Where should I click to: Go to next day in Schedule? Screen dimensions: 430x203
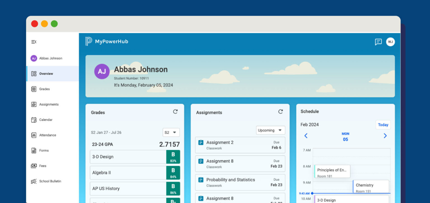coord(385,135)
